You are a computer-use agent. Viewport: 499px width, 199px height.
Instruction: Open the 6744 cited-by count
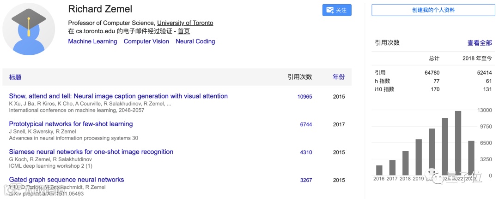tap(306, 124)
